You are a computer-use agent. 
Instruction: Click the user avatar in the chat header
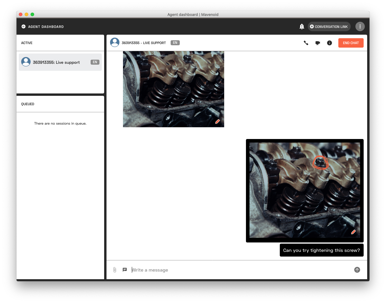pos(115,42)
